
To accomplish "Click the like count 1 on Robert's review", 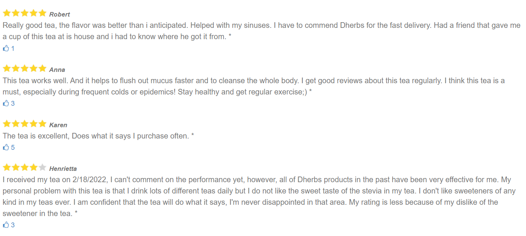I will [13, 49].
